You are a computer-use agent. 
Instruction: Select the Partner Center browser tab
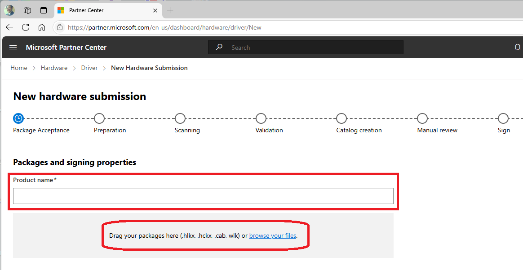[99, 10]
